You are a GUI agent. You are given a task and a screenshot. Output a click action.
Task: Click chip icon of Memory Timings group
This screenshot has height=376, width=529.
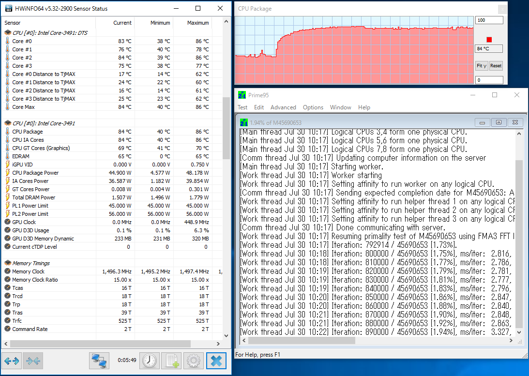8,263
